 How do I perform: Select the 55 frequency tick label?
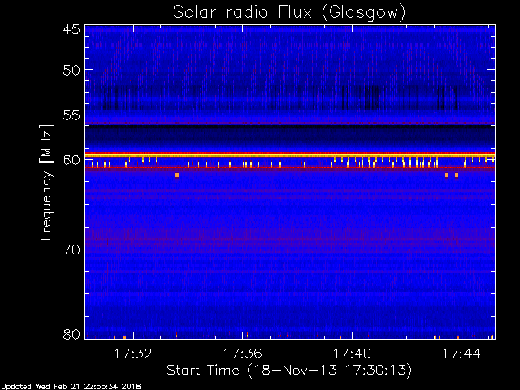click(71, 115)
